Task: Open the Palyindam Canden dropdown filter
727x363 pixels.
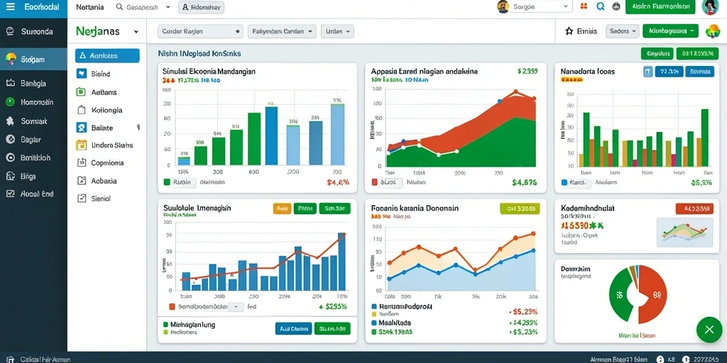Action: (282, 31)
